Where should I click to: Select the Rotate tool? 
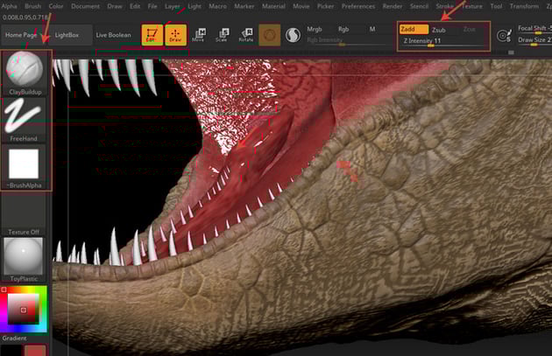click(244, 35)
